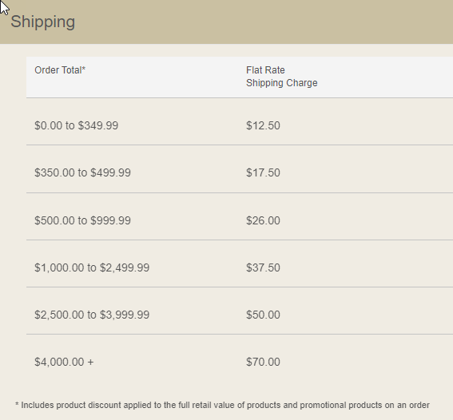The height and width of the screenshot is (420, 453).
Task: Select the $12.50 shipping charge
Action: pos(263,125)
